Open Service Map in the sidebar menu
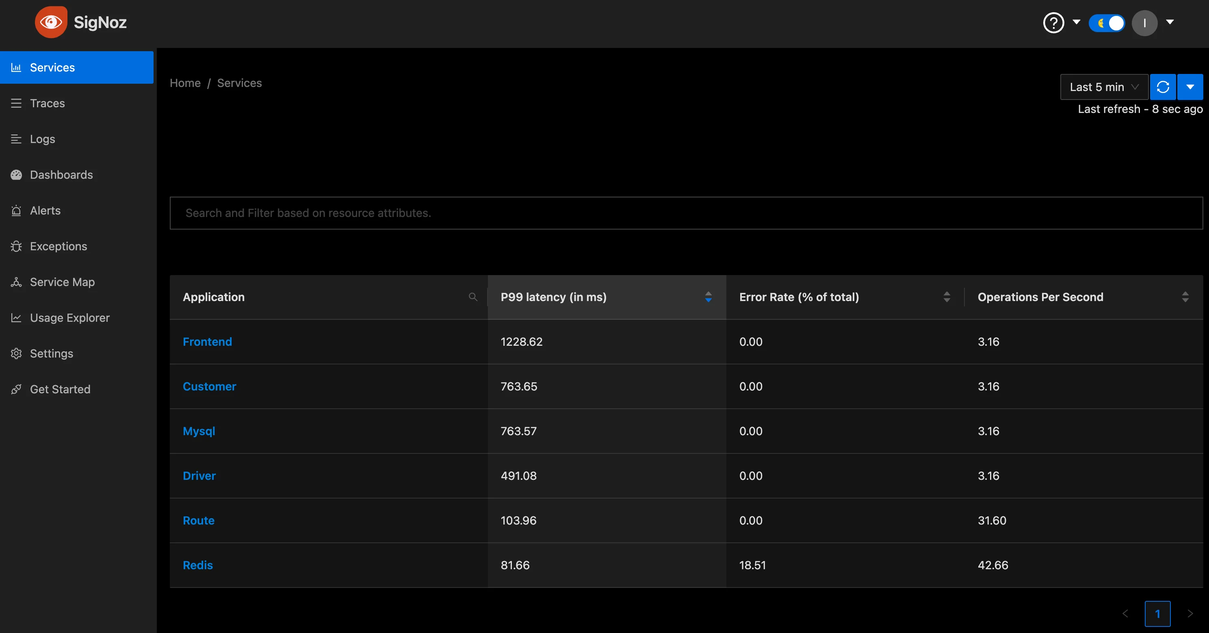The image size is (1209, 633). (77, 282)
